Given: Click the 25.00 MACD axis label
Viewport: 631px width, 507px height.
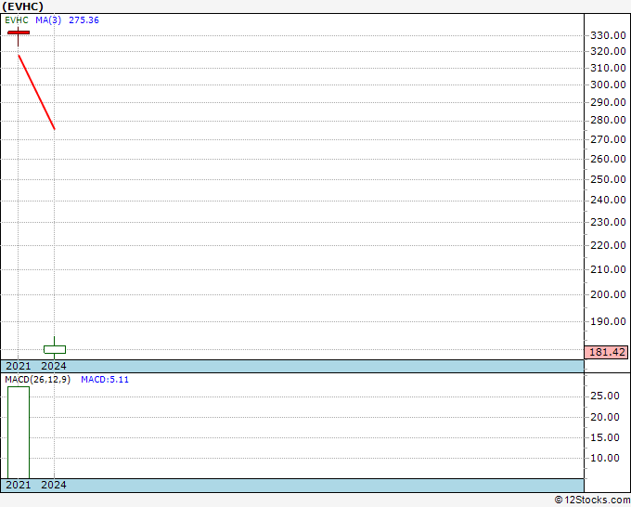Looking at the screenshot, I should click(605, 396).
